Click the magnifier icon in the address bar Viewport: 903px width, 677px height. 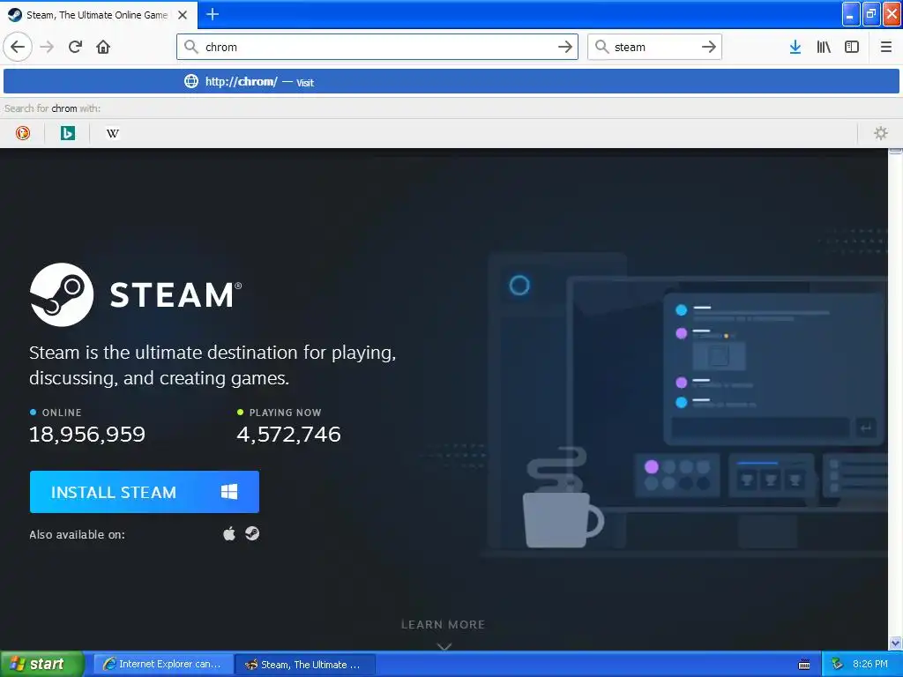click(x=191, y=47)
